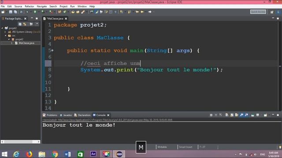This screenshot has width=282, height=158.
Task: Open the Source menu
Action: [18, 6]
